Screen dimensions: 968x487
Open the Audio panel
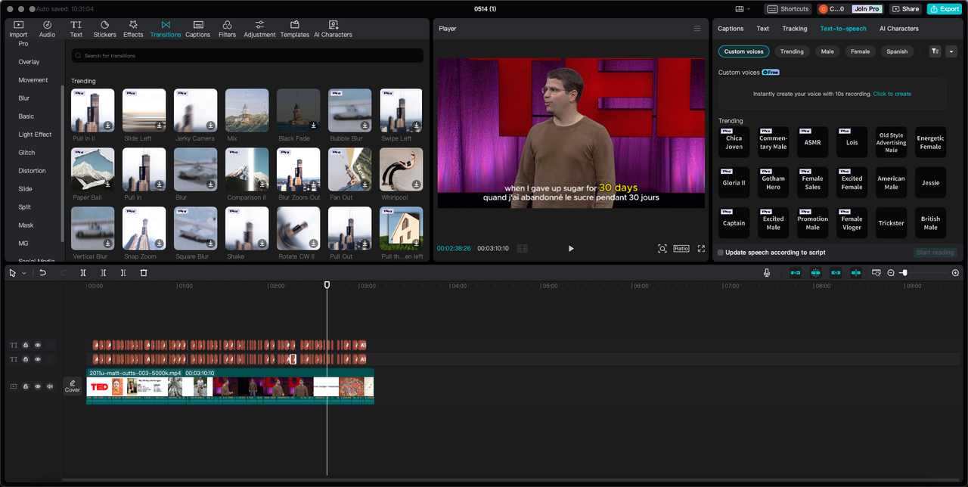coord(47,29)
